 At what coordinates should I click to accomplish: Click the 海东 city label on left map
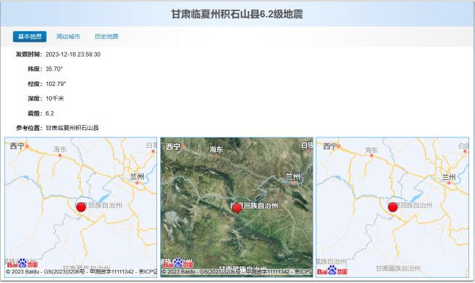pyautogui.click(x=60, y=149)
